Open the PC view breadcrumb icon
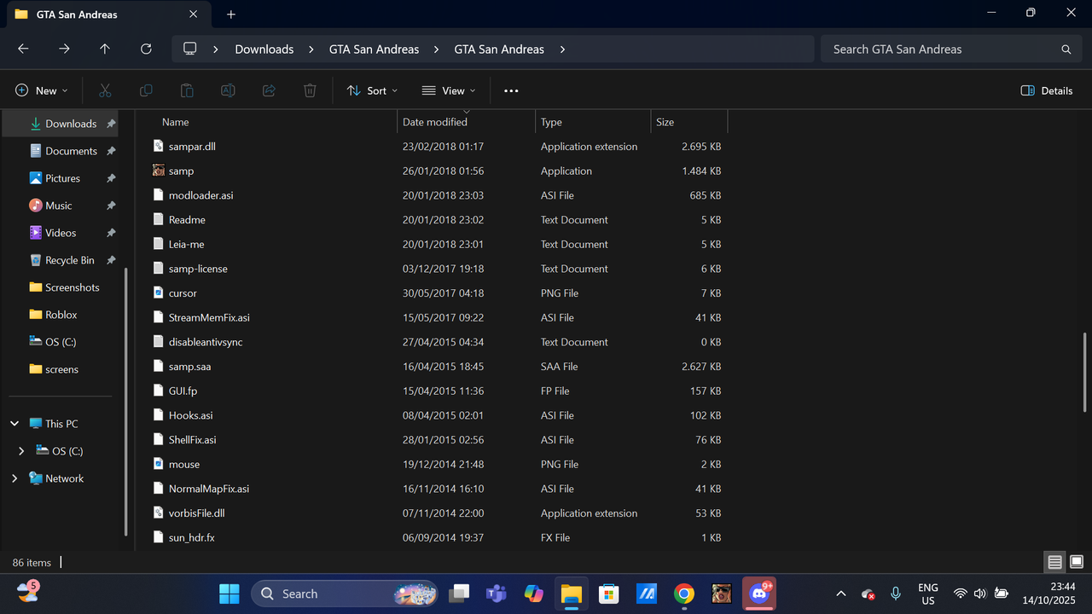The image size is (1092, 614). tap(190, 49)
